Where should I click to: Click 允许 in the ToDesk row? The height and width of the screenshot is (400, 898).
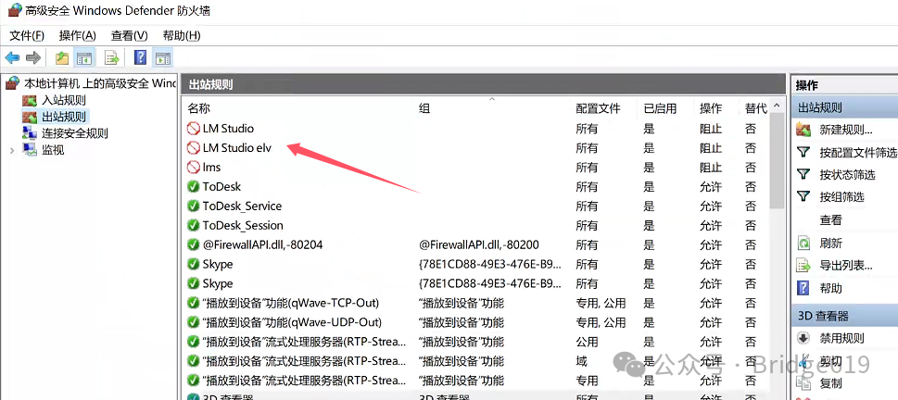point(711,187)
